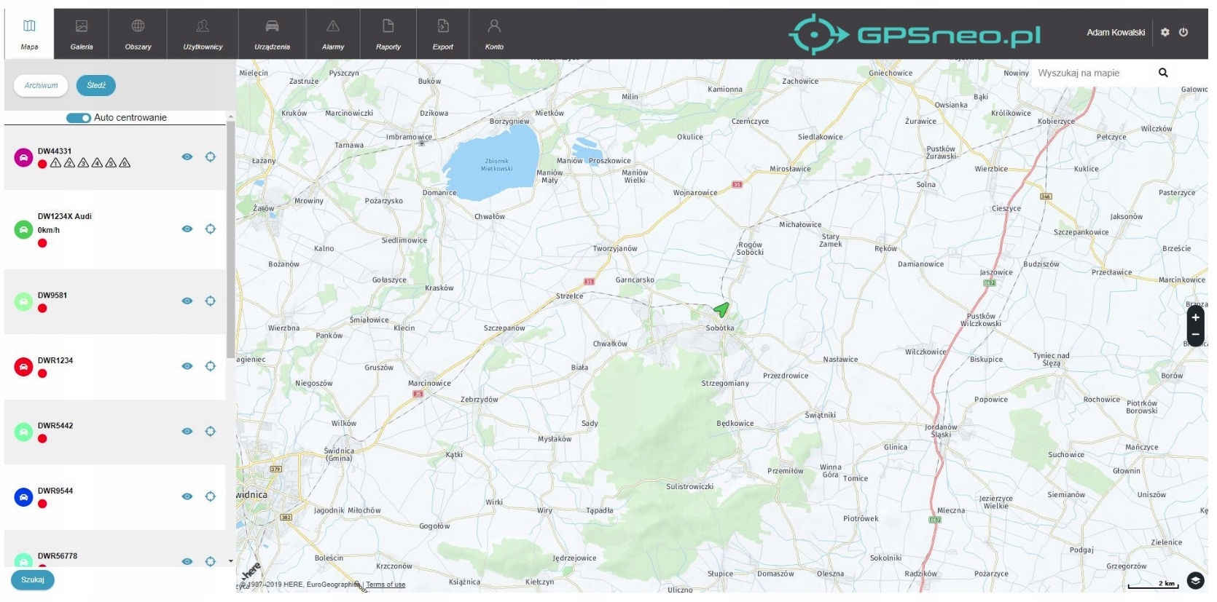
Task: Select vehicle DWR9544 in the list
Action: pos(115,497)
